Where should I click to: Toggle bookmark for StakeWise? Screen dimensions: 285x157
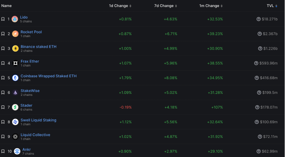3,93
